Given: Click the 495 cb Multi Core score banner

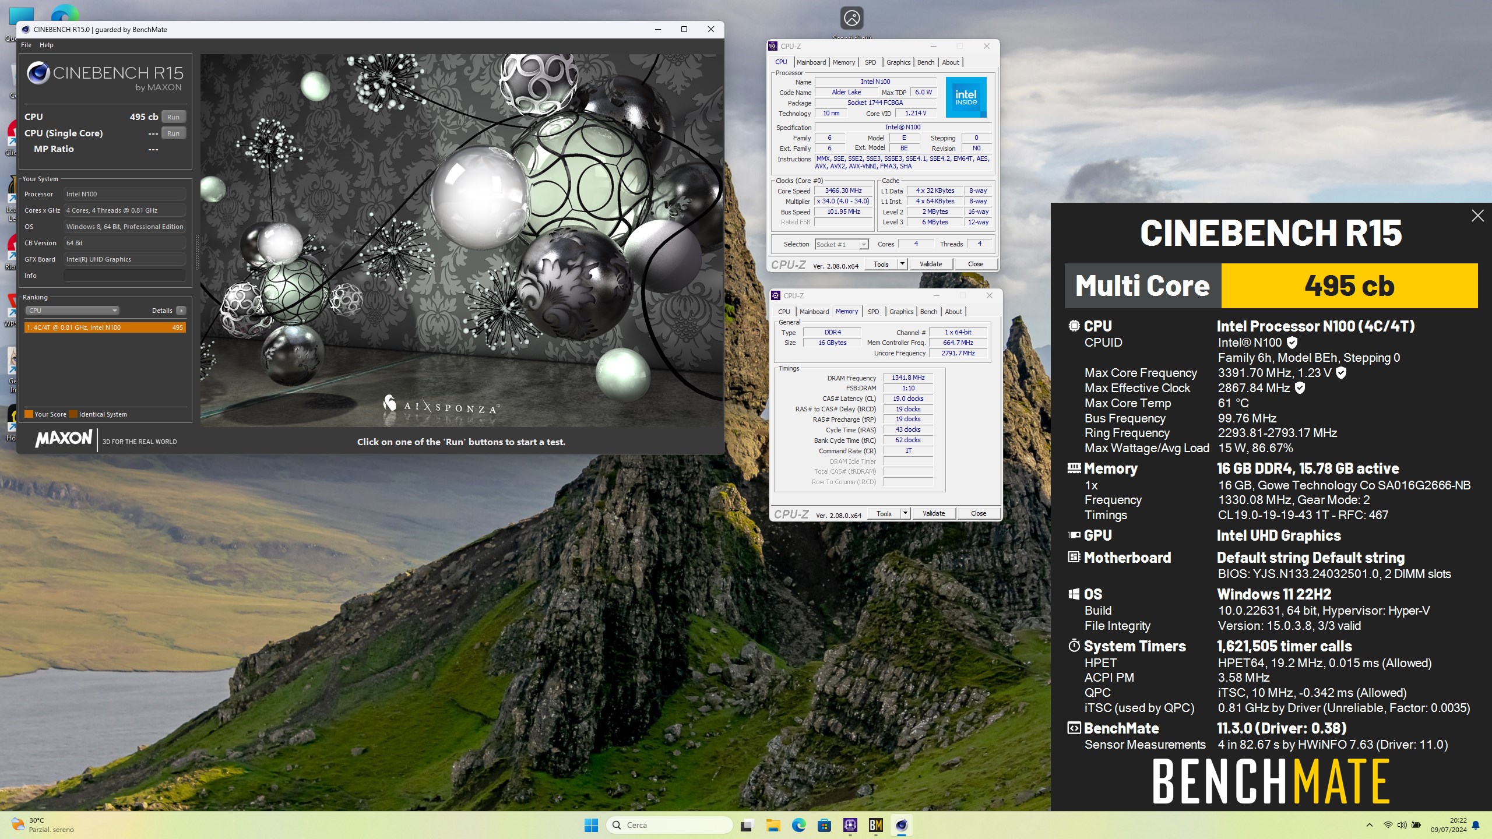Looking at the screenshot, I should pos(1349,285).
